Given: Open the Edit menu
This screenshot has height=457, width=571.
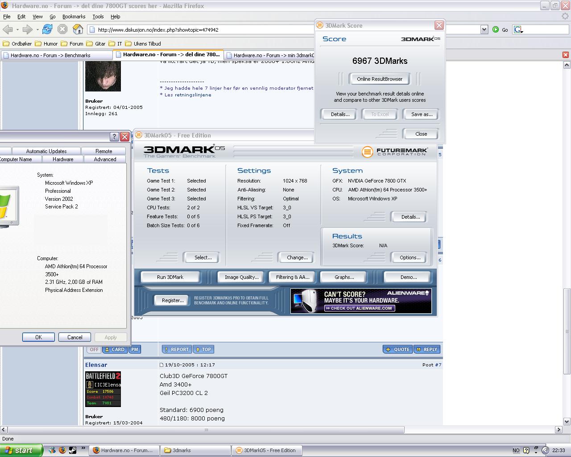Looking at the screenshot, I should click(x=21, y=17).
